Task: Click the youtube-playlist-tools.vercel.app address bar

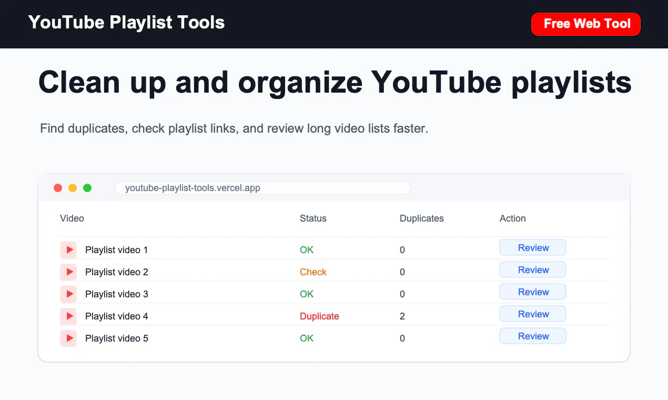Action: (x=262, y=188)
